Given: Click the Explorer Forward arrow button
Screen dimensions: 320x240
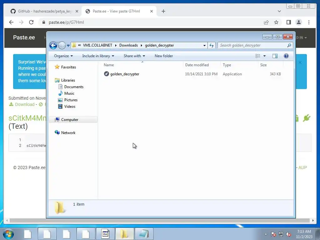Looking at the screenshot, I should 62,45.
